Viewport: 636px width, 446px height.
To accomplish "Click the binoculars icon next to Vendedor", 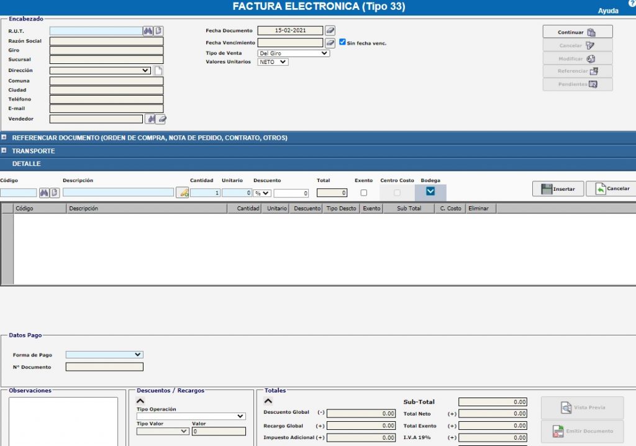I will [x=150, y=119].
